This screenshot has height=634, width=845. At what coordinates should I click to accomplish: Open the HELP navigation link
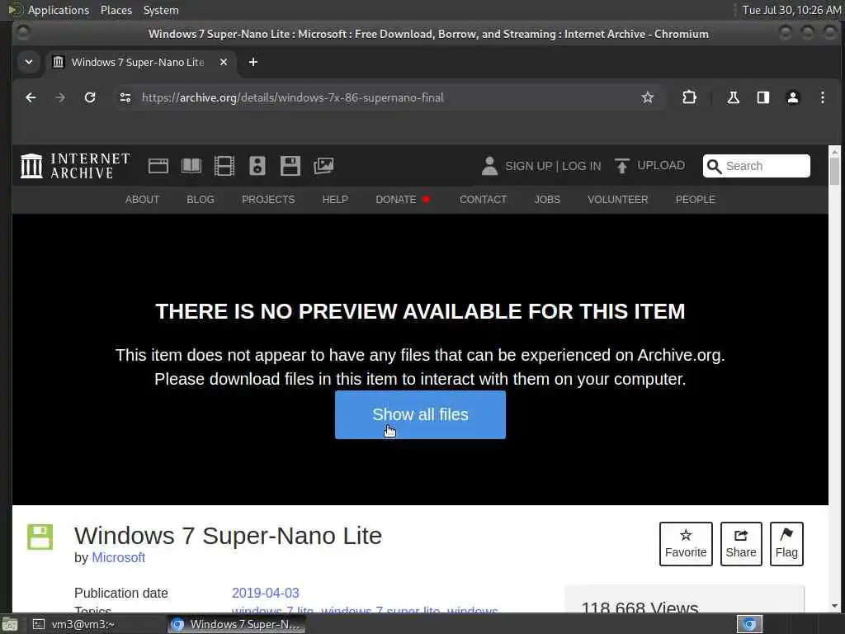pyautogui.click(x=335, y=200)
